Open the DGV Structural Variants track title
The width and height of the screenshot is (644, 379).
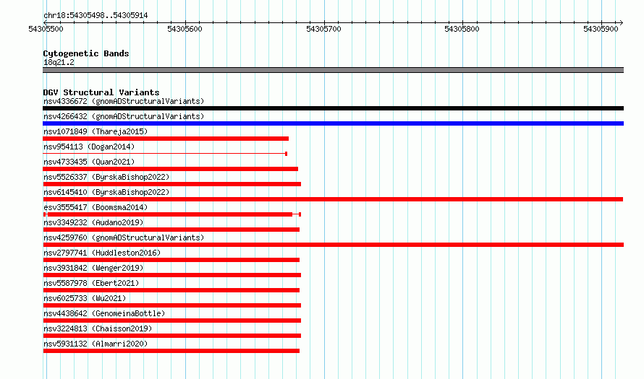point(101,92)
